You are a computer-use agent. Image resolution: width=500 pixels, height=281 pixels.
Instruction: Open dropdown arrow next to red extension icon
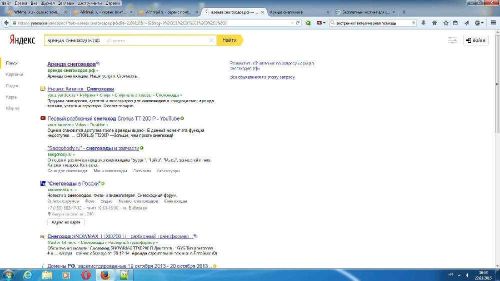(x=324, y=23)
